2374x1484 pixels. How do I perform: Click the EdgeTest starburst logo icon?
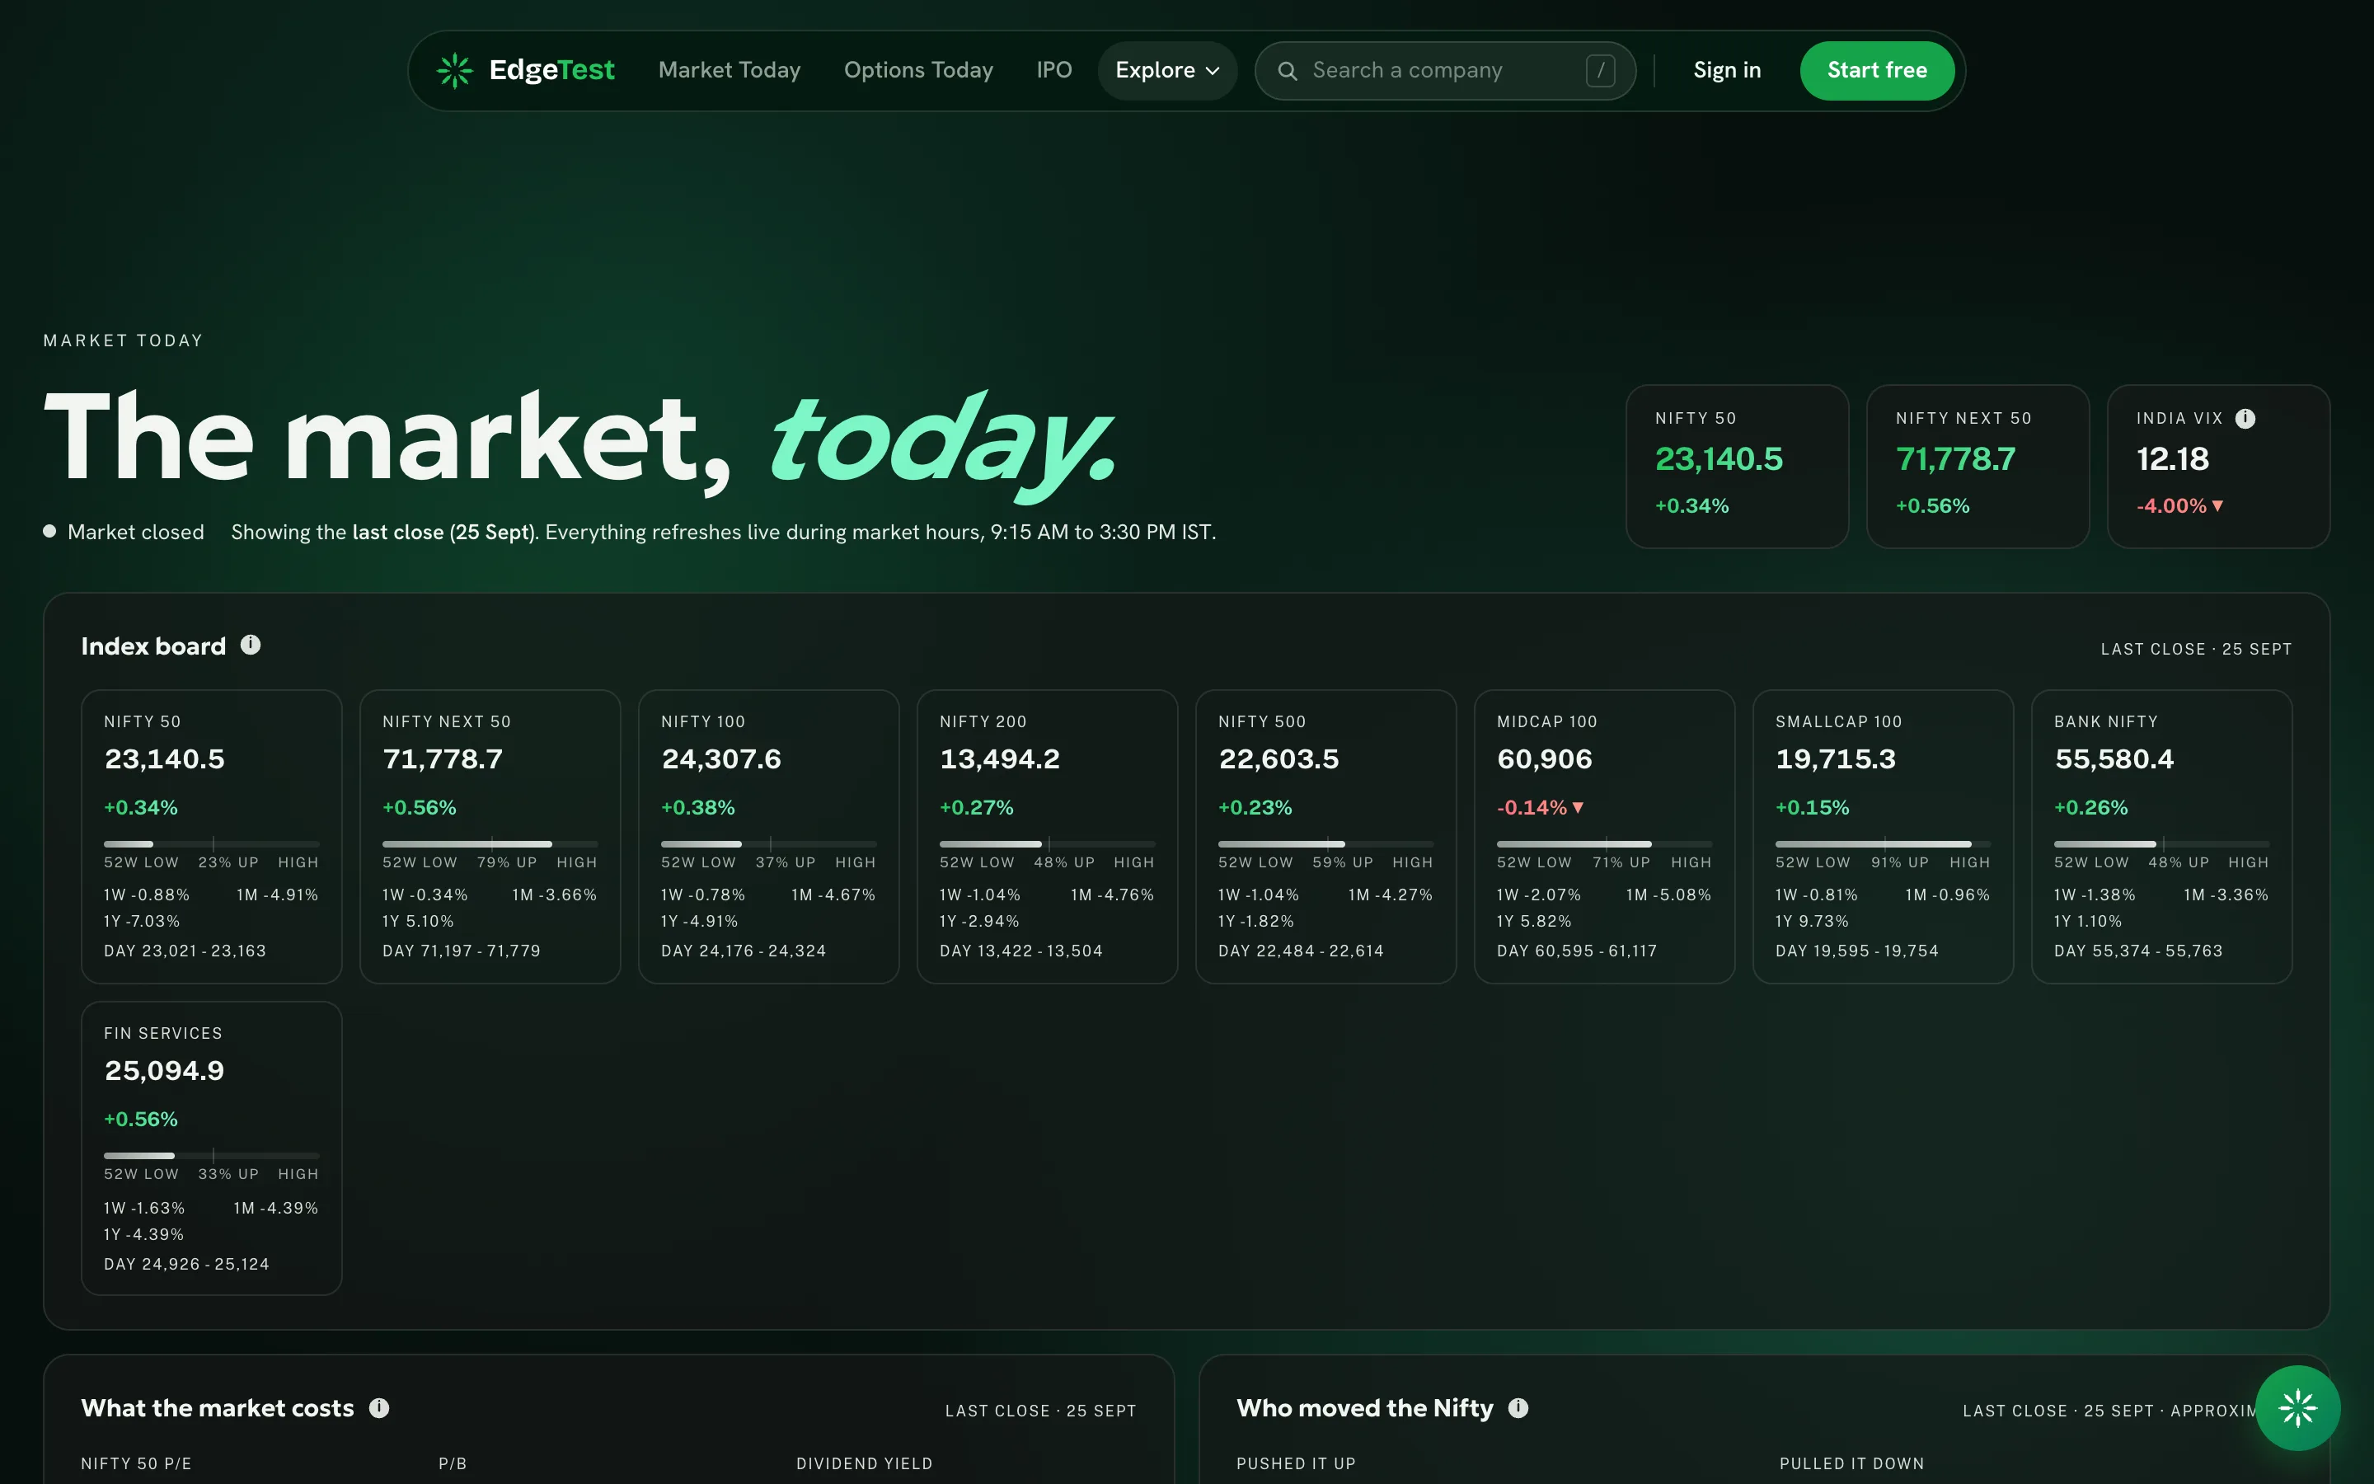tap(455, 71)
